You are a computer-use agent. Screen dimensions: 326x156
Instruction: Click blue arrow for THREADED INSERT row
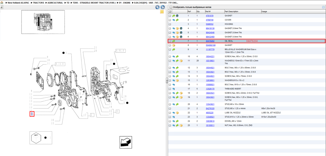(174, 89)
